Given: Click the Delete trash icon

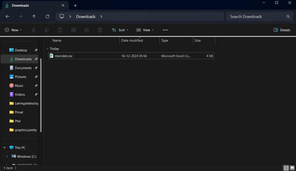Looking at the screenshot, I should [100, 30].
